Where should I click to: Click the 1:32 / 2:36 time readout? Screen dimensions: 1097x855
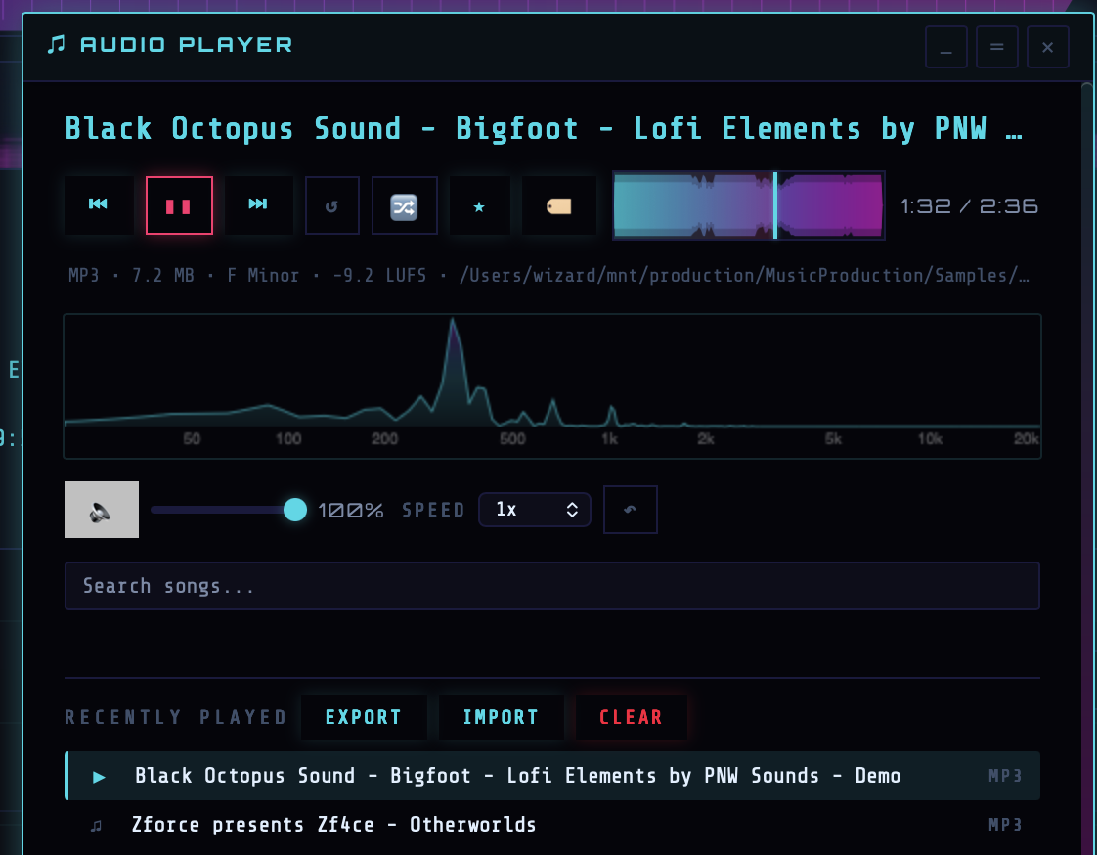[x=969, y=205]
